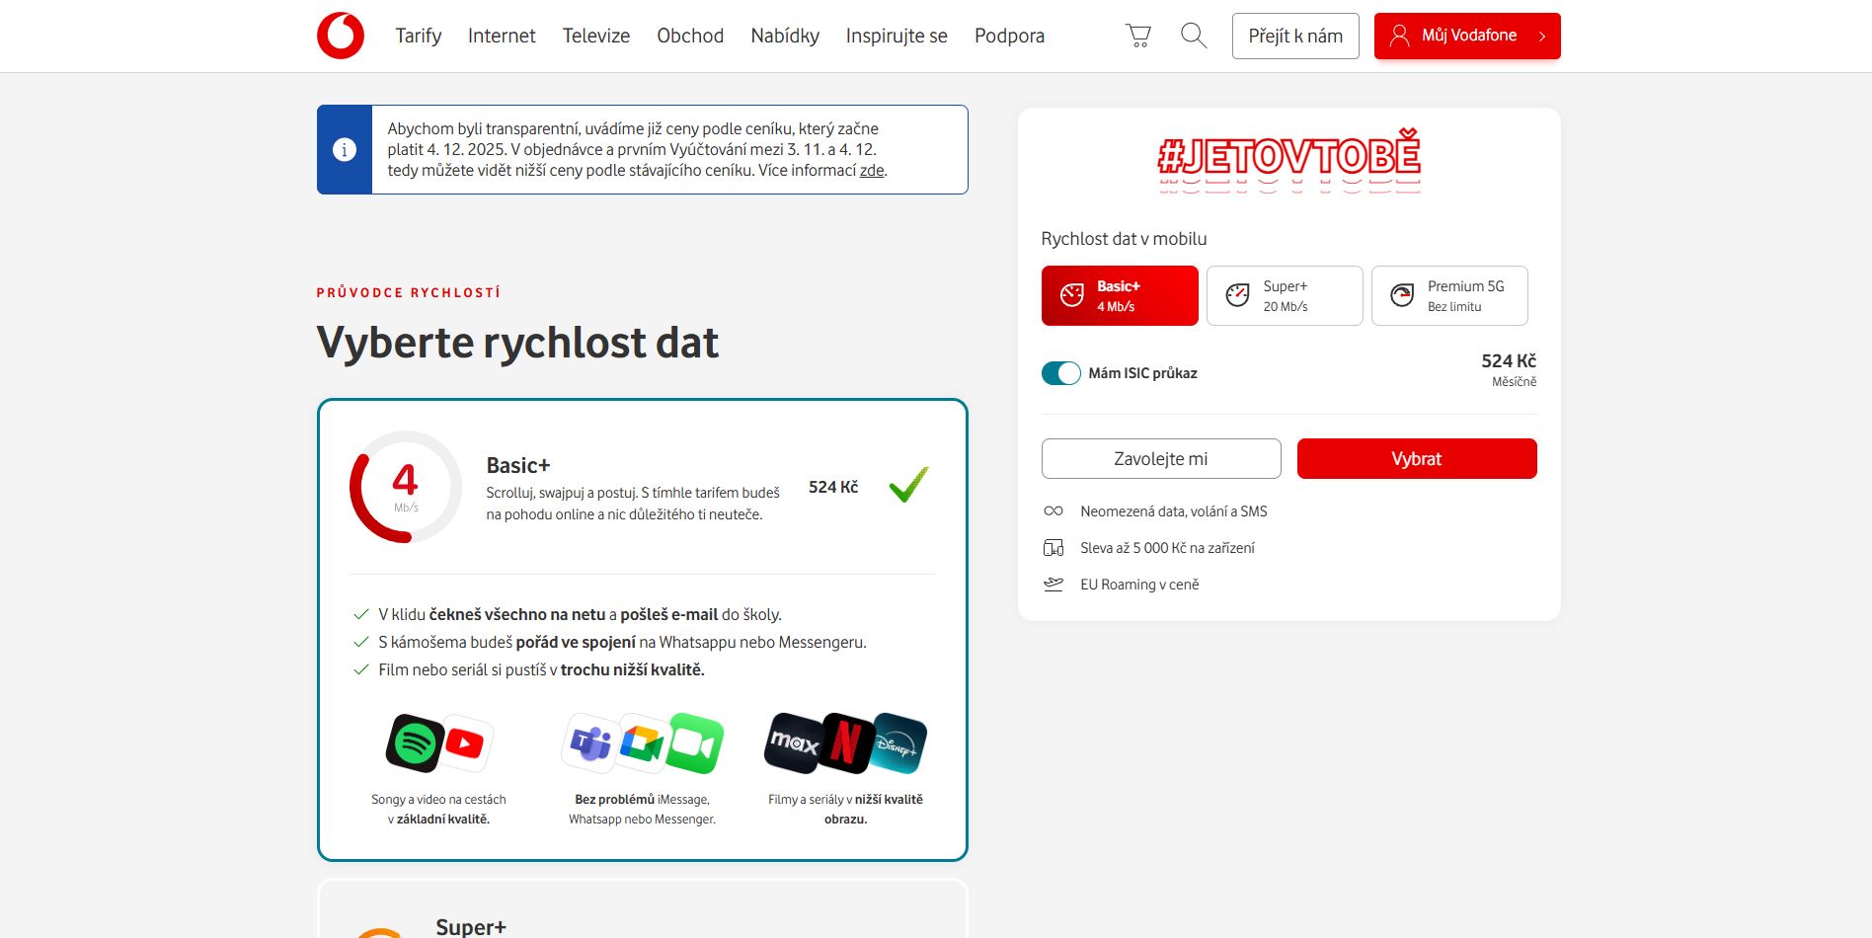1872x938 pixels.
Task: Click the Basic+ speedometer icon
Action: click(x=1072, y=295)
